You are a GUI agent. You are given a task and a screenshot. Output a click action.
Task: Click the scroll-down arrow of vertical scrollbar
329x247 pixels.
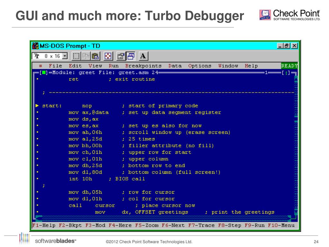tap(296, 212)
